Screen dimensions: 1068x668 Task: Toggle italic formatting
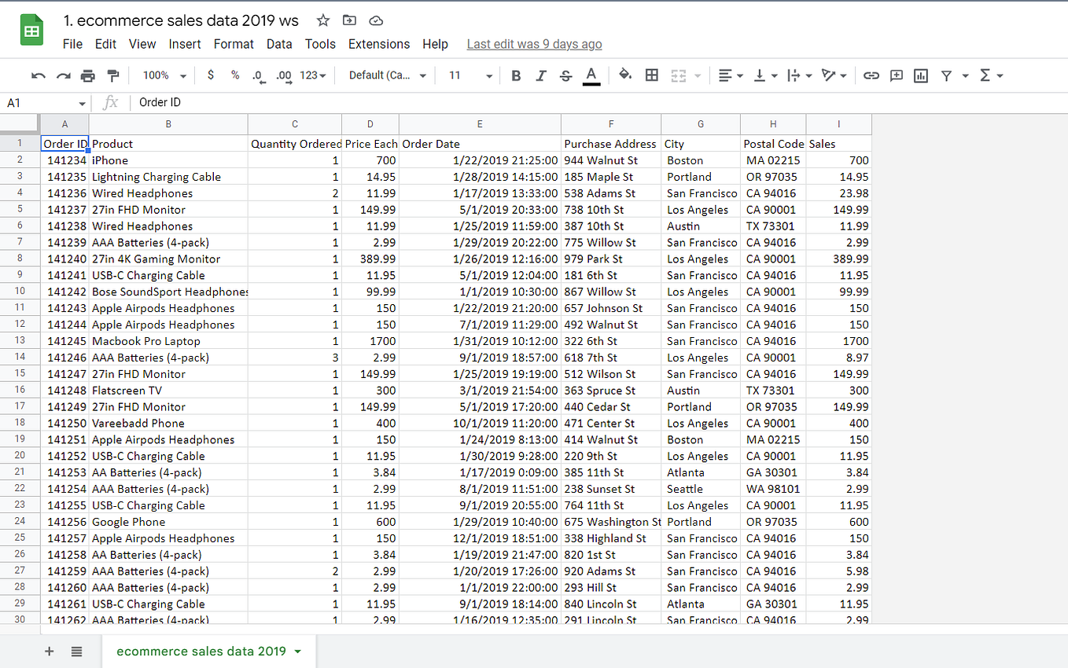pyautogui.click(x=540, y=75)
